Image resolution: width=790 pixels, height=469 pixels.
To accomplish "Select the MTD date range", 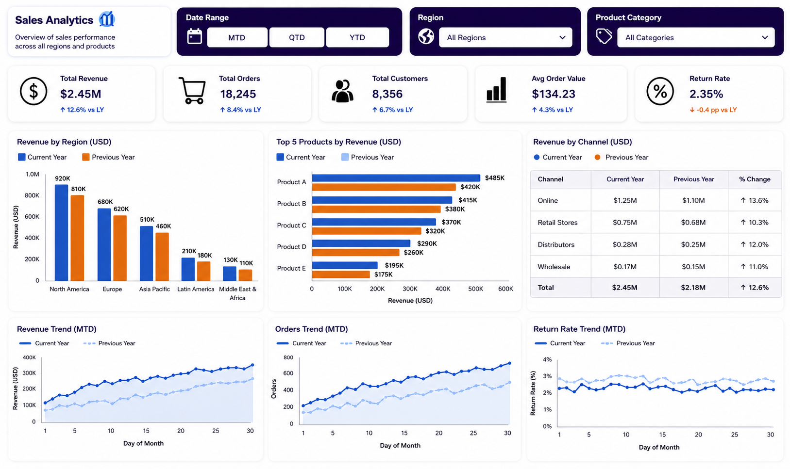I will click(x=237, y=37).
